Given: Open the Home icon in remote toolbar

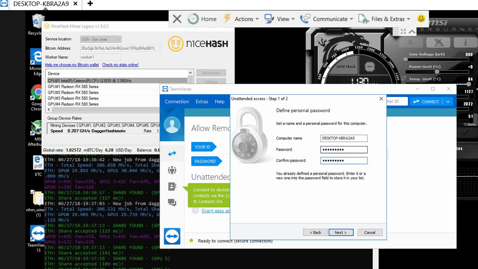Looking at the screenshot, I should click(x=193, y=19).
